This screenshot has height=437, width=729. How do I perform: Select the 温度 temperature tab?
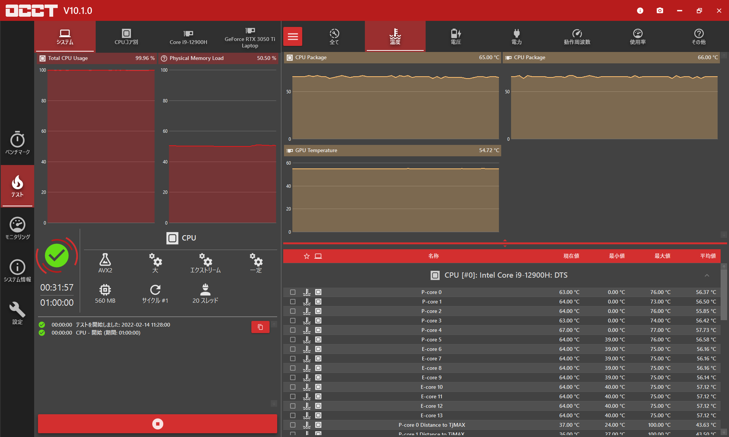(x=395, y=36)
